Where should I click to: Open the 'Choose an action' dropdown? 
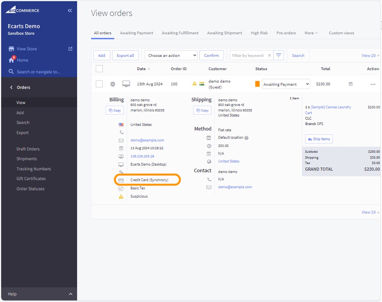point(171,55)
